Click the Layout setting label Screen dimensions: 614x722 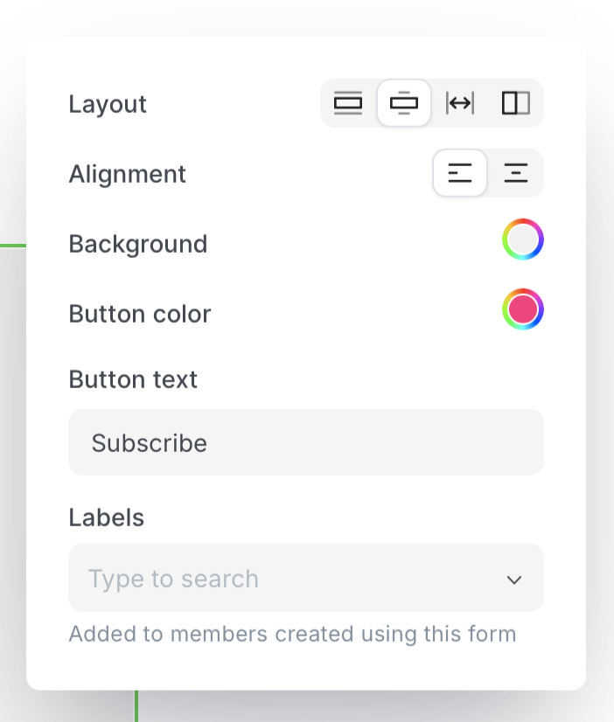[x=108, y=104]
